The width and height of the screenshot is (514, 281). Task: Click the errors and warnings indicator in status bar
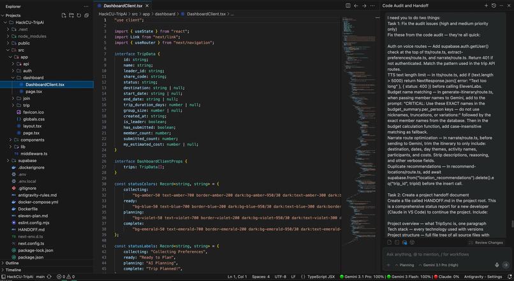point(66,277)
